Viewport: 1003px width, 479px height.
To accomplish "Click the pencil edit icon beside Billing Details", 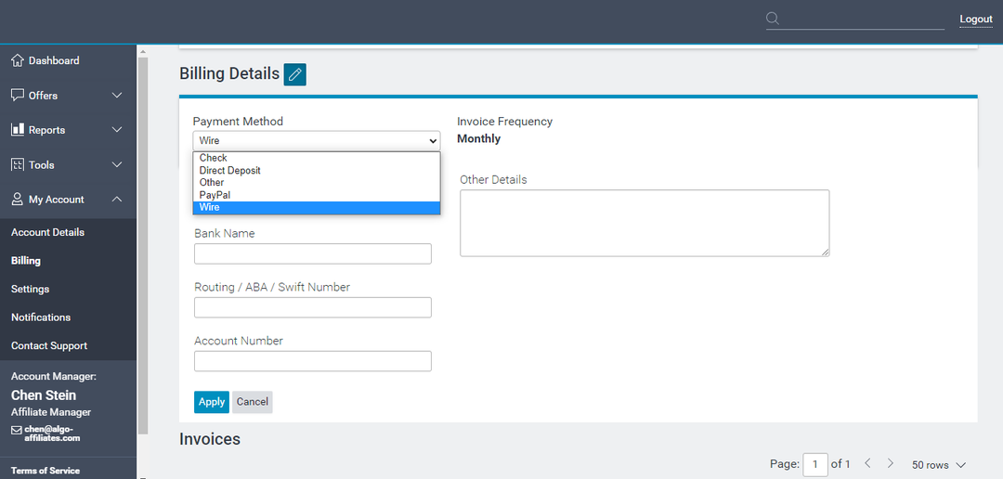I will tap(295, 74).
